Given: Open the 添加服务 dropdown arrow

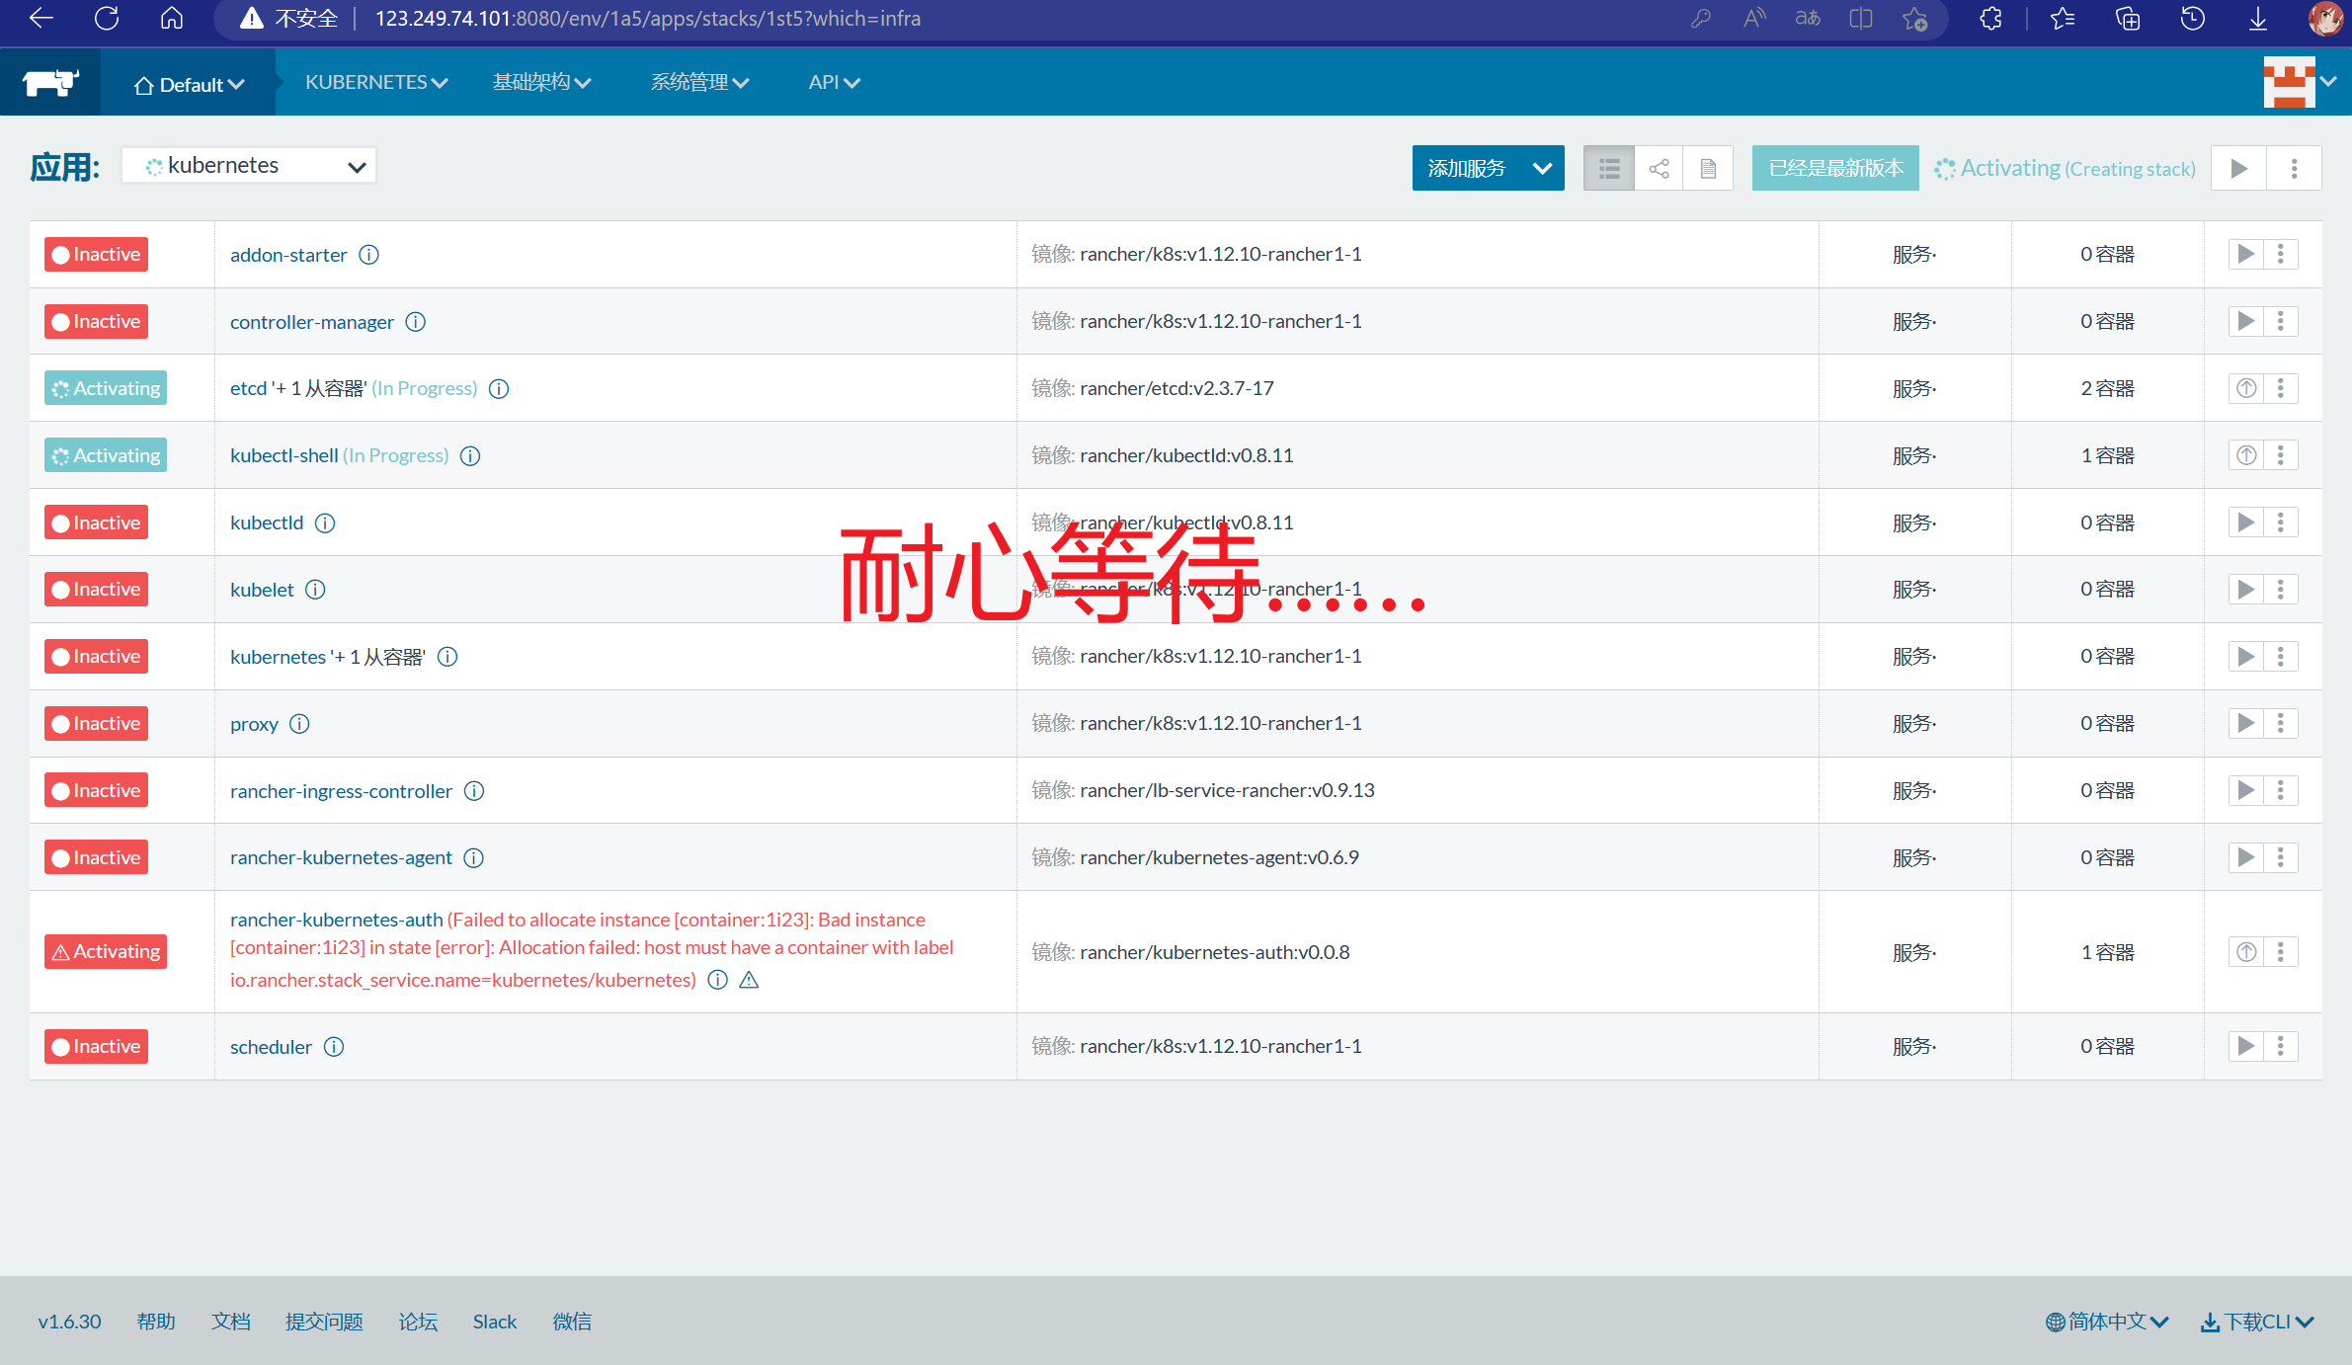Looking at the screenshot, I should [1542, 169].
